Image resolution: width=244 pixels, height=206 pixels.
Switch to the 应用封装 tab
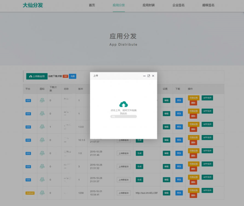[149, 5]
